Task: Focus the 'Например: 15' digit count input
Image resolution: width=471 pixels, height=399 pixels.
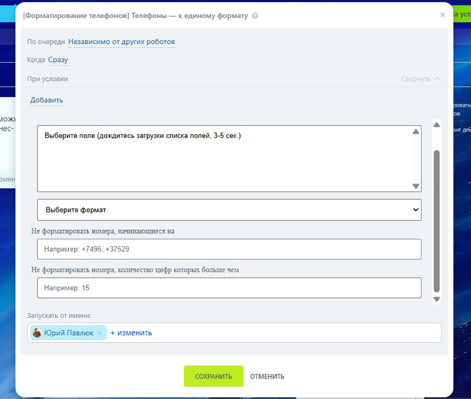Action: point(229,288)
